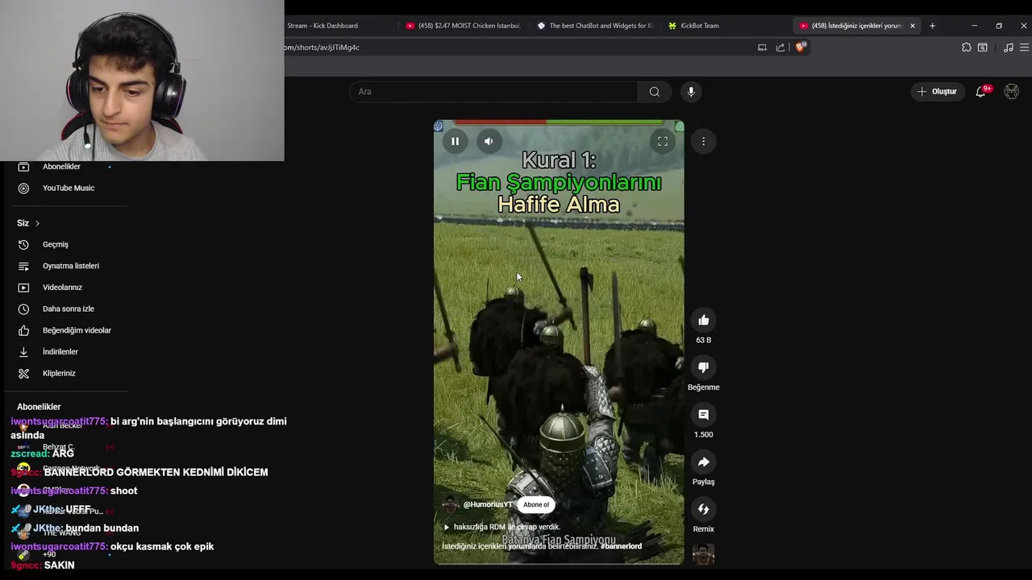The width and height of the screenshot is (1032, 580).
Task: Switch to best ChatBot and Widgets tab
Action: (595, 26)
